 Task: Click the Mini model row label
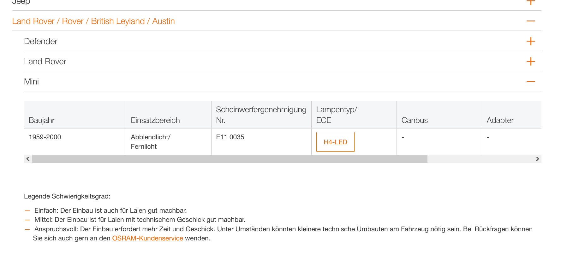[32, 82]
